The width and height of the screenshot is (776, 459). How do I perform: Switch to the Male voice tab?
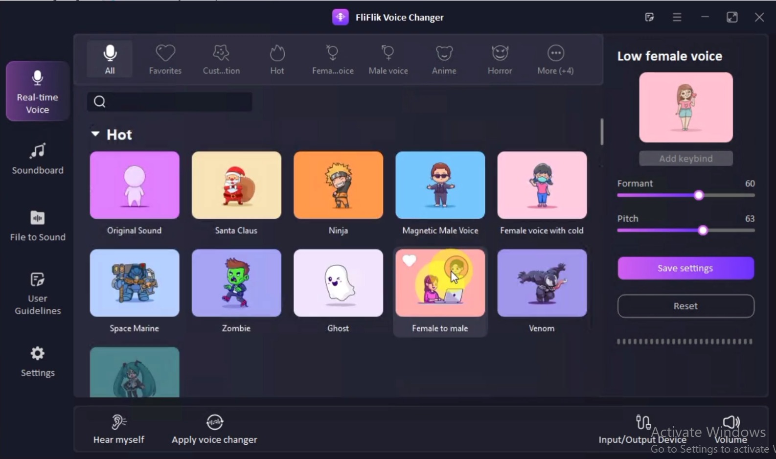click(x=388, y=59)
